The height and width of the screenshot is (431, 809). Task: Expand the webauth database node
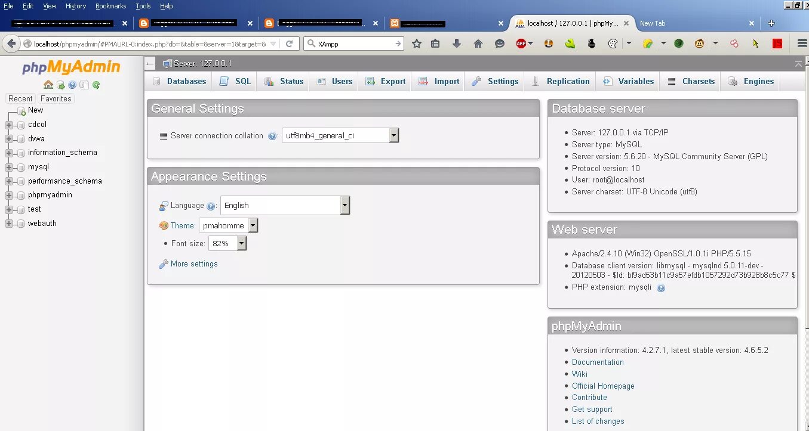pos(9,224)
